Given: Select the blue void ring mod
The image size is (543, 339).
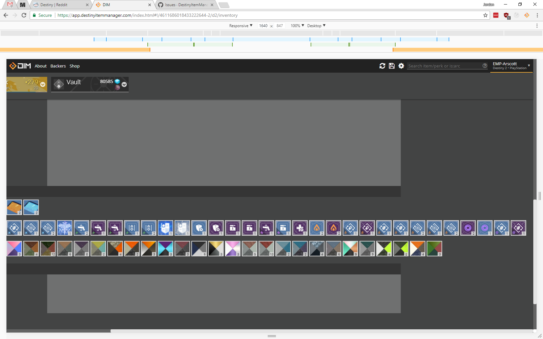Looking at the screenshot, I should click(x=485, y=228).
